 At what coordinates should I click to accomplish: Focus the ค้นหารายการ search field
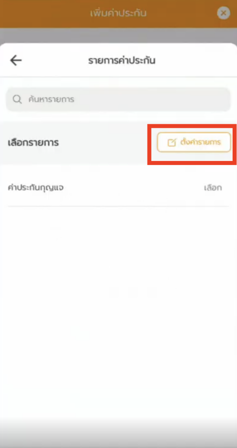coord(118,99)
